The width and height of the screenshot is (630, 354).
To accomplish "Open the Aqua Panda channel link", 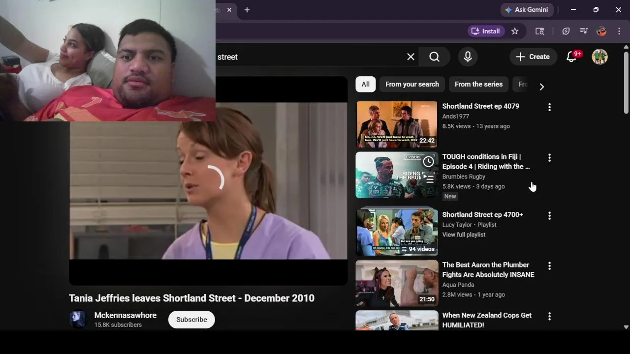I will tap(458, 285).
